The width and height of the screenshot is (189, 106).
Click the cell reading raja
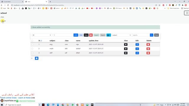point(77,44)
